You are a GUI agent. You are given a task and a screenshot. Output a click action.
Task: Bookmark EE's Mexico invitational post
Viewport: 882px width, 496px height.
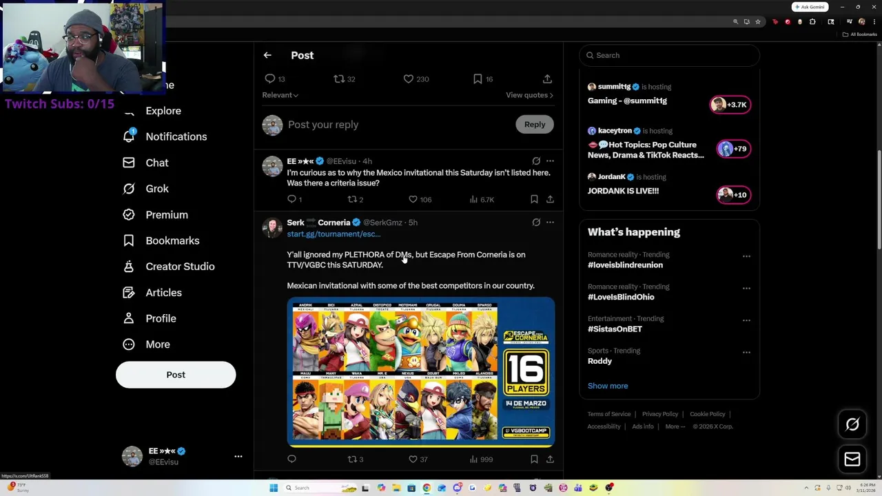tap(534, 199)
